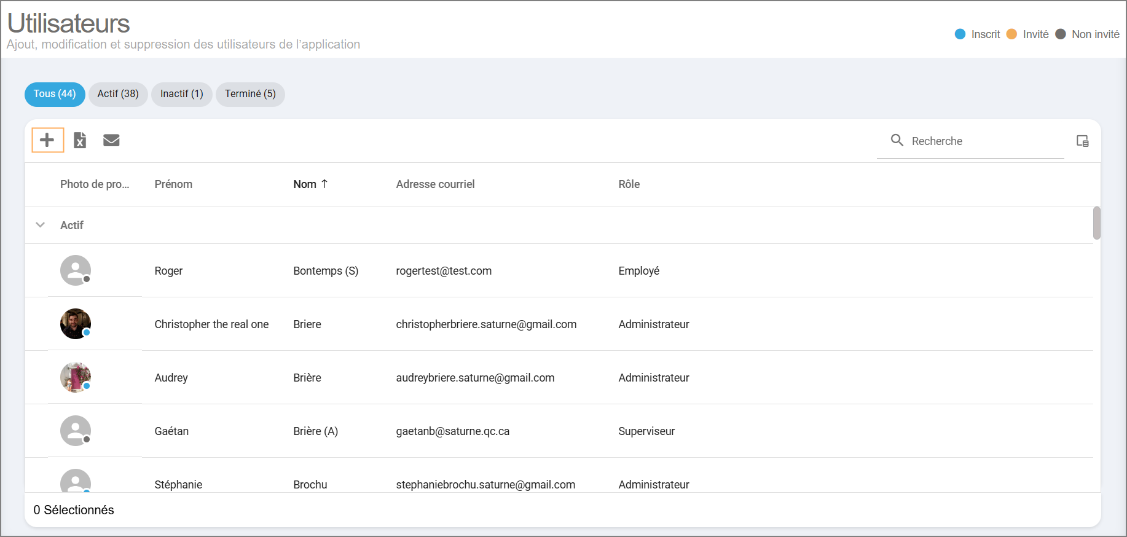The height and width of the screenshot is (537, 1127).
Task: Switch to the Actif (38) tab
Action: (x=118, y=94)
